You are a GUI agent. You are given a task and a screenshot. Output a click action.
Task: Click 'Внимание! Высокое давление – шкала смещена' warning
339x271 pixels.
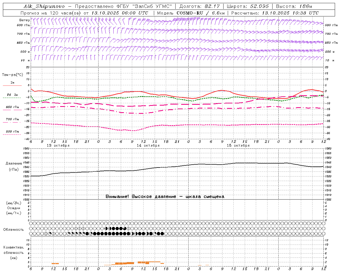(165, 196)
